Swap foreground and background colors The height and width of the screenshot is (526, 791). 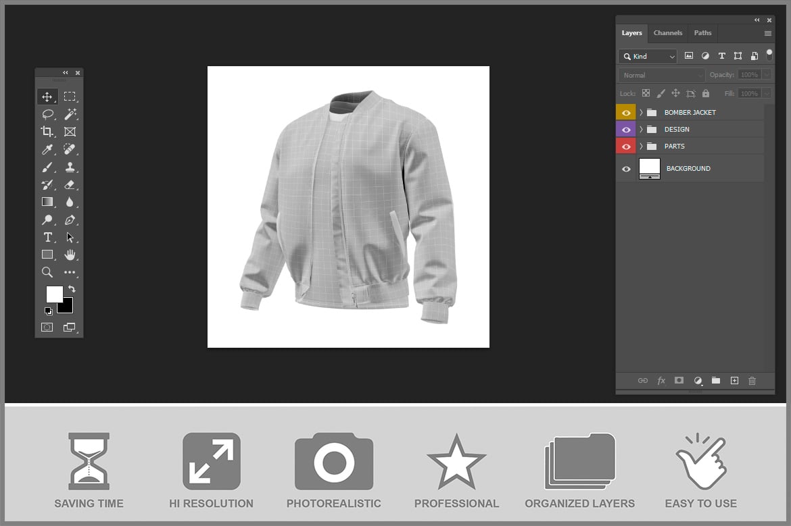coord(72,289)
